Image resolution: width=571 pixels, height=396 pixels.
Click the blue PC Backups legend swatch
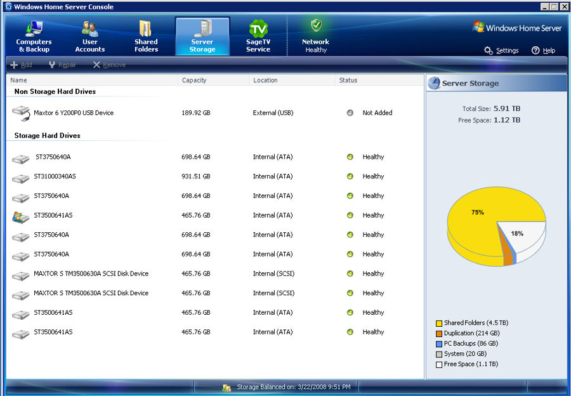(x=439, y=344)
